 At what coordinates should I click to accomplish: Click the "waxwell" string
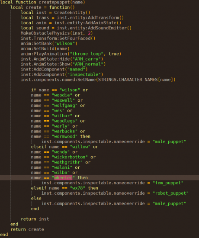point(63,100)
